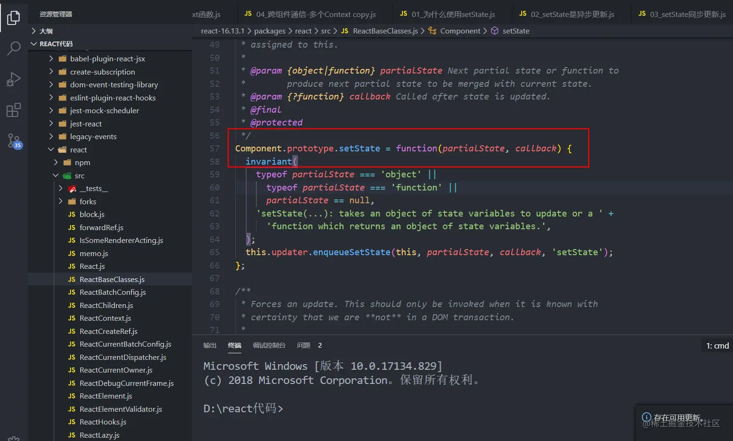Open the Extensions view in activity bar

coord(14,110)
